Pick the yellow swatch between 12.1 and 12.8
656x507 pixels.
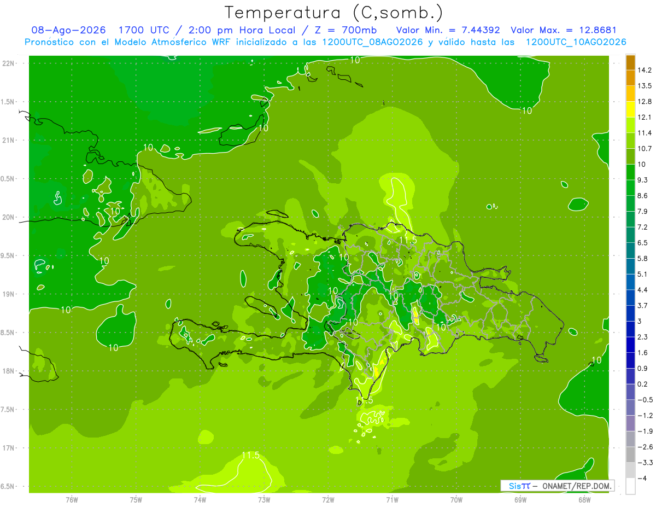tap(630, 109)
